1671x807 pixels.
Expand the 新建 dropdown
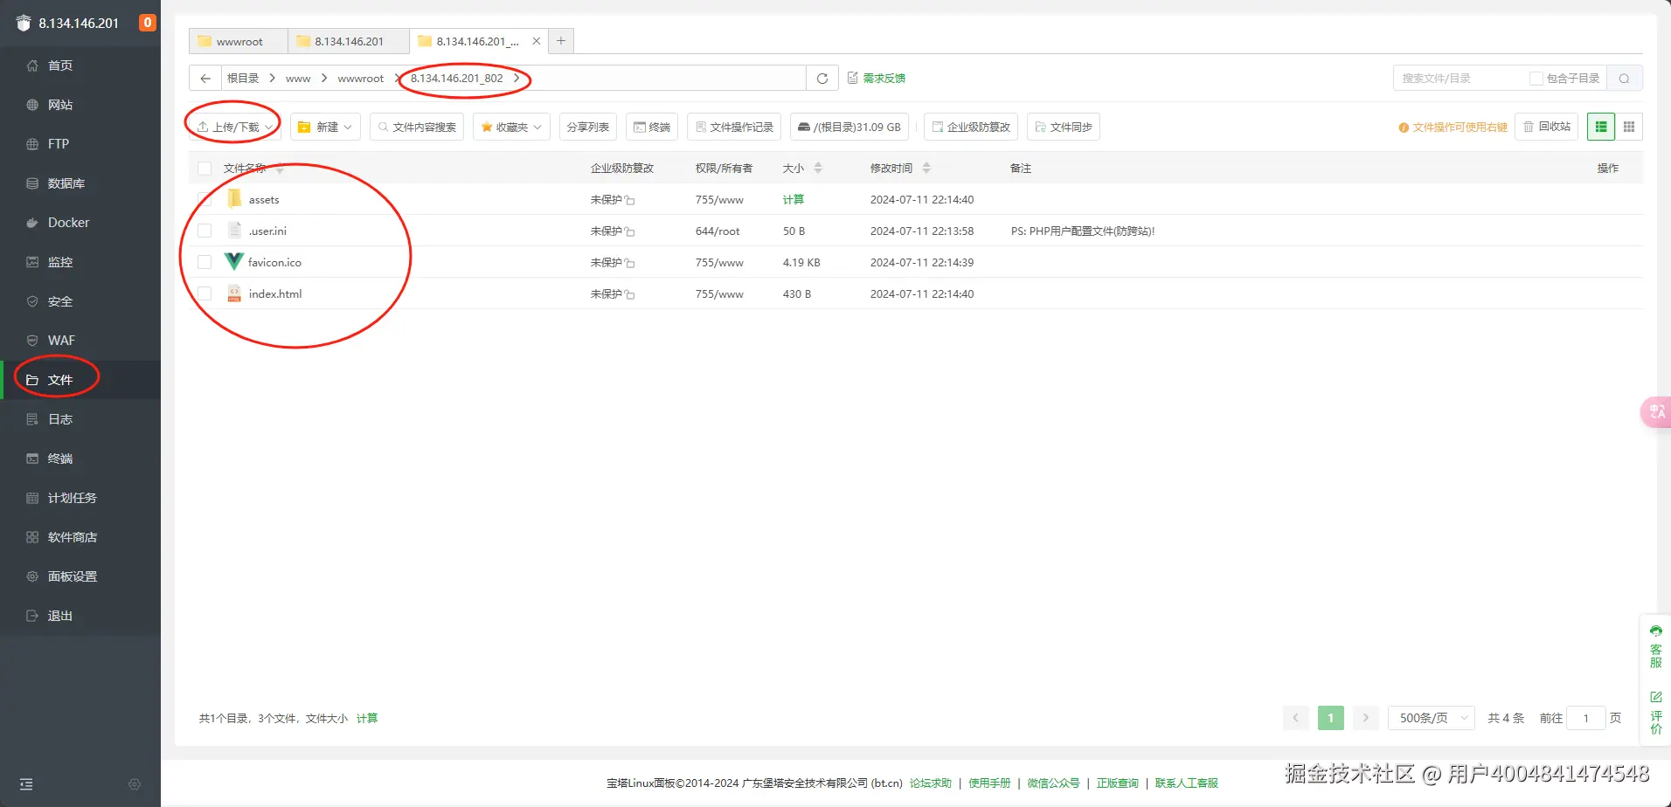click(x=325, y=128)
